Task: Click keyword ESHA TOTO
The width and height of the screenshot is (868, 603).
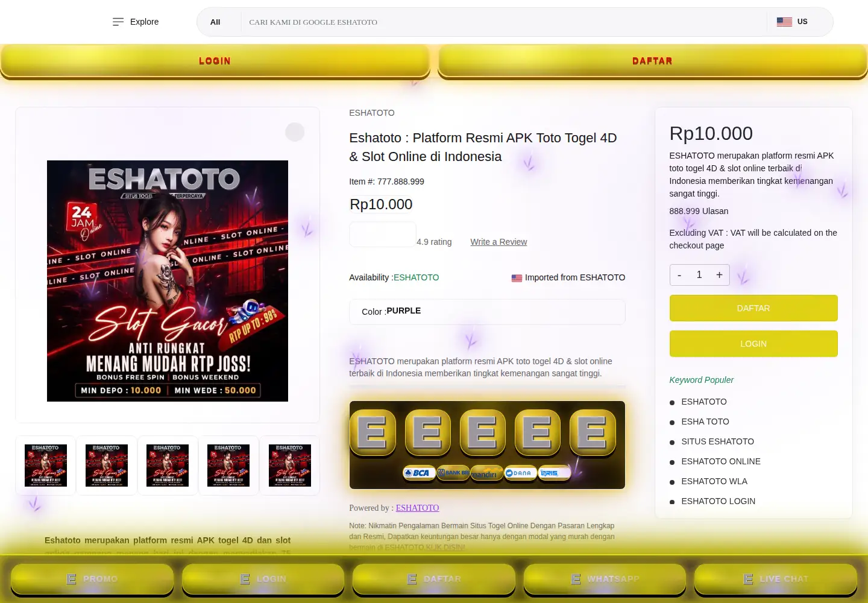Action: pos(705,421)
